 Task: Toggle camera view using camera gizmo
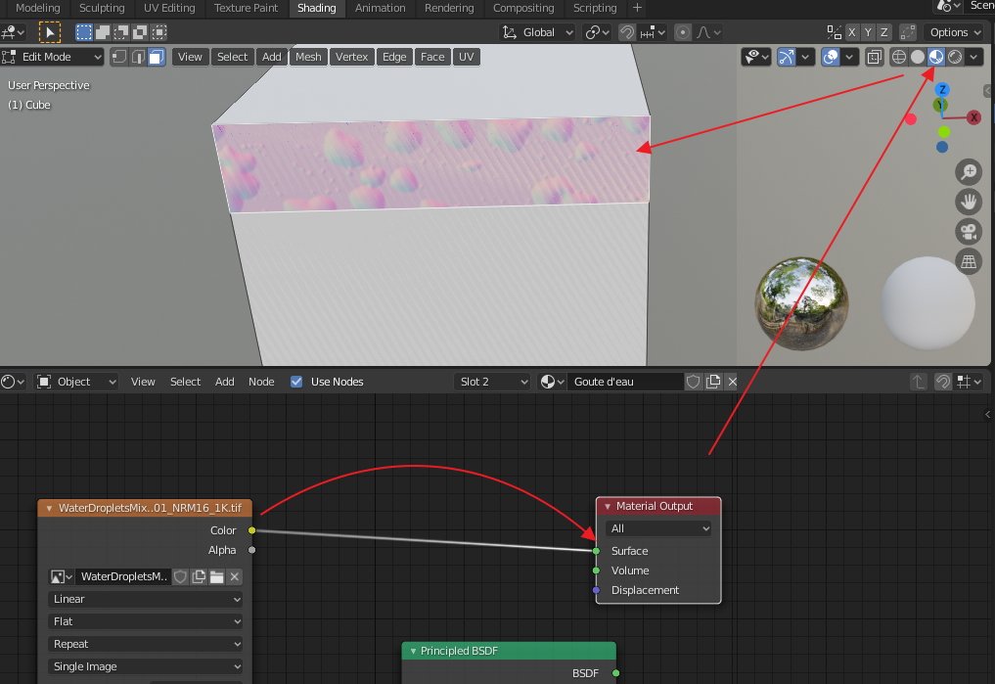coord(969,232)
